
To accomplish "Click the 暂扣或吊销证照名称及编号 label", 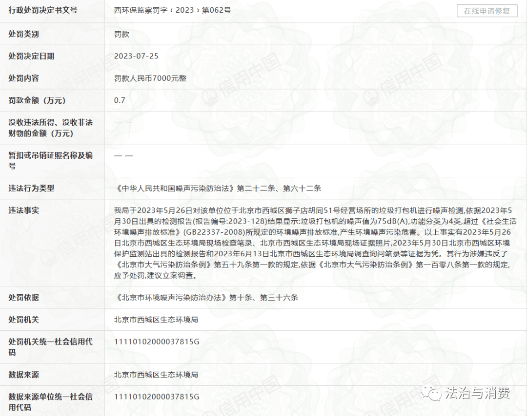I will click(x=50, y=160).
